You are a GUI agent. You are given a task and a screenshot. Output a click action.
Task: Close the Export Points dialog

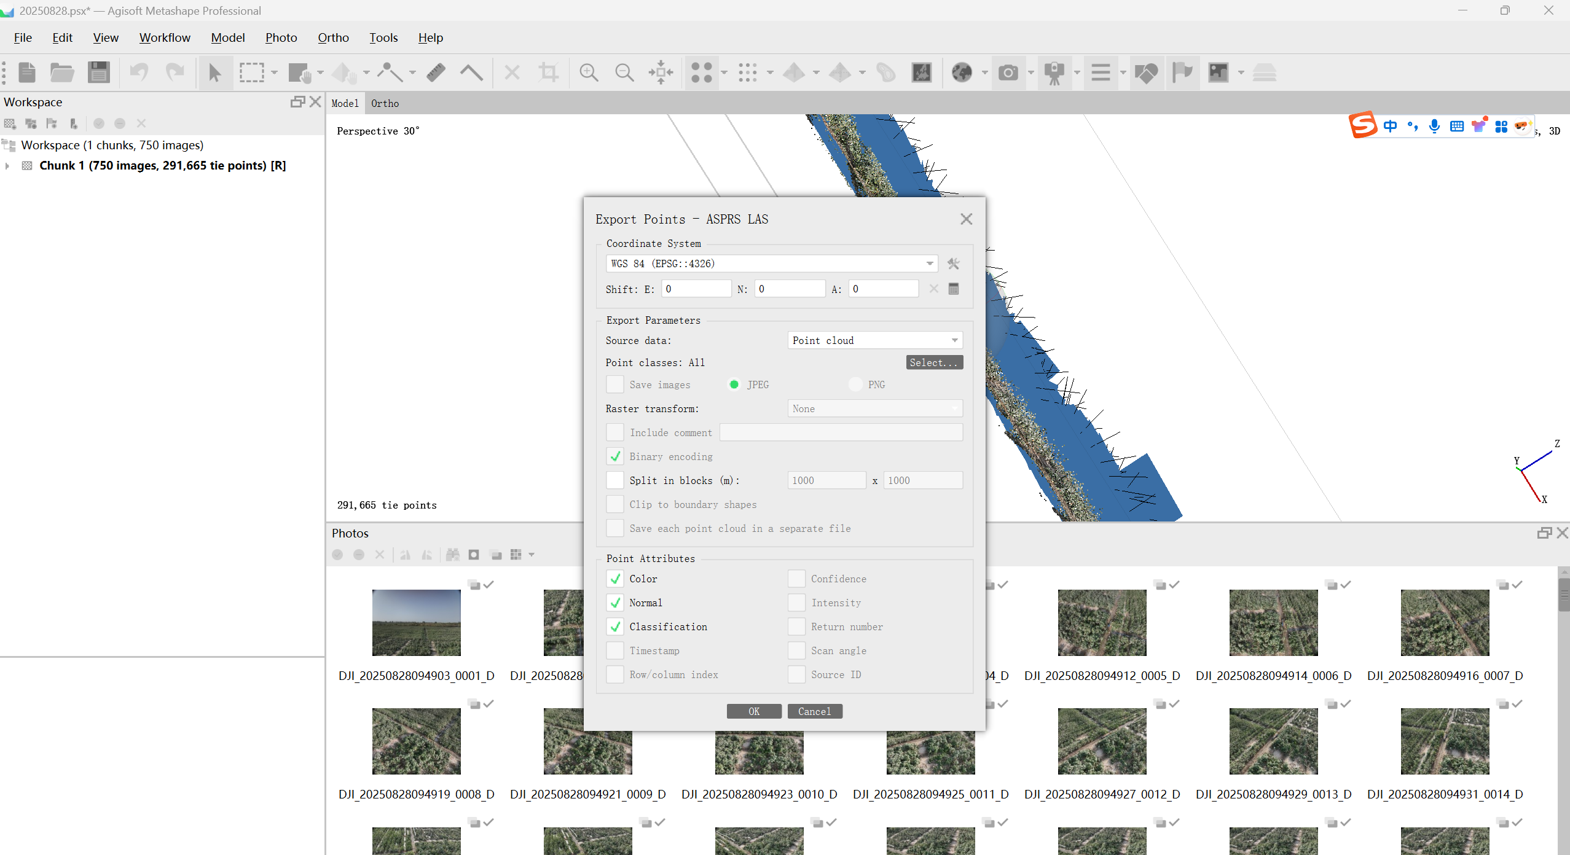pos(966,219)
